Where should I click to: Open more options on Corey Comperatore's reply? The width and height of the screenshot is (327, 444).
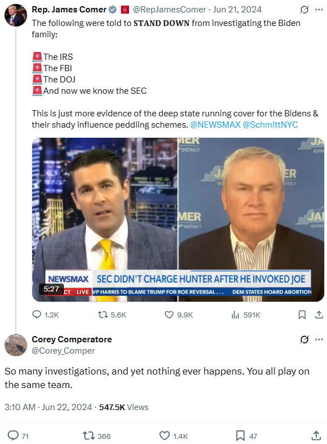coord(319,339)
